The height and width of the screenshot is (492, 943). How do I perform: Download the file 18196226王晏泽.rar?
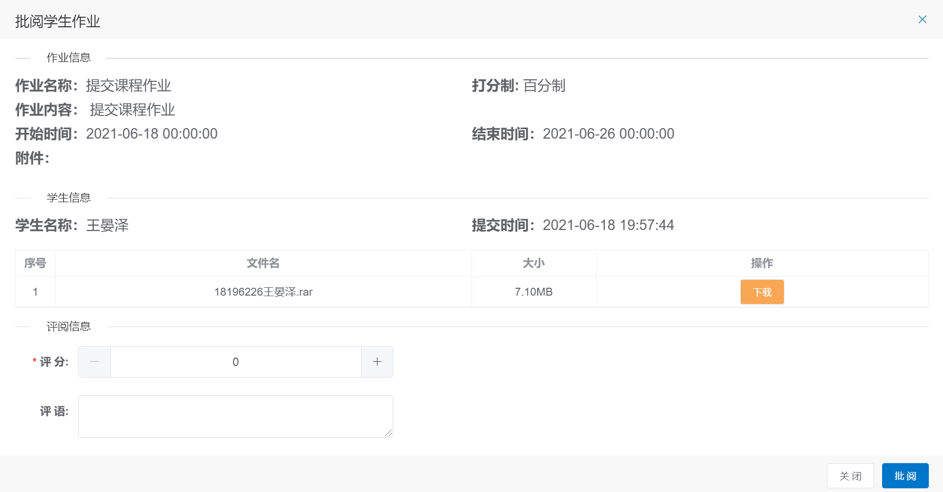click(x=762, y=292)
